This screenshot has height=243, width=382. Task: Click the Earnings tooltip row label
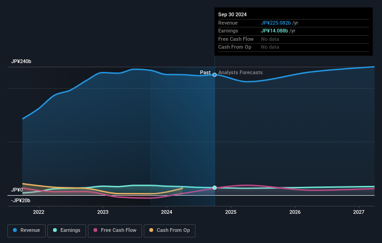click(228, 31)
